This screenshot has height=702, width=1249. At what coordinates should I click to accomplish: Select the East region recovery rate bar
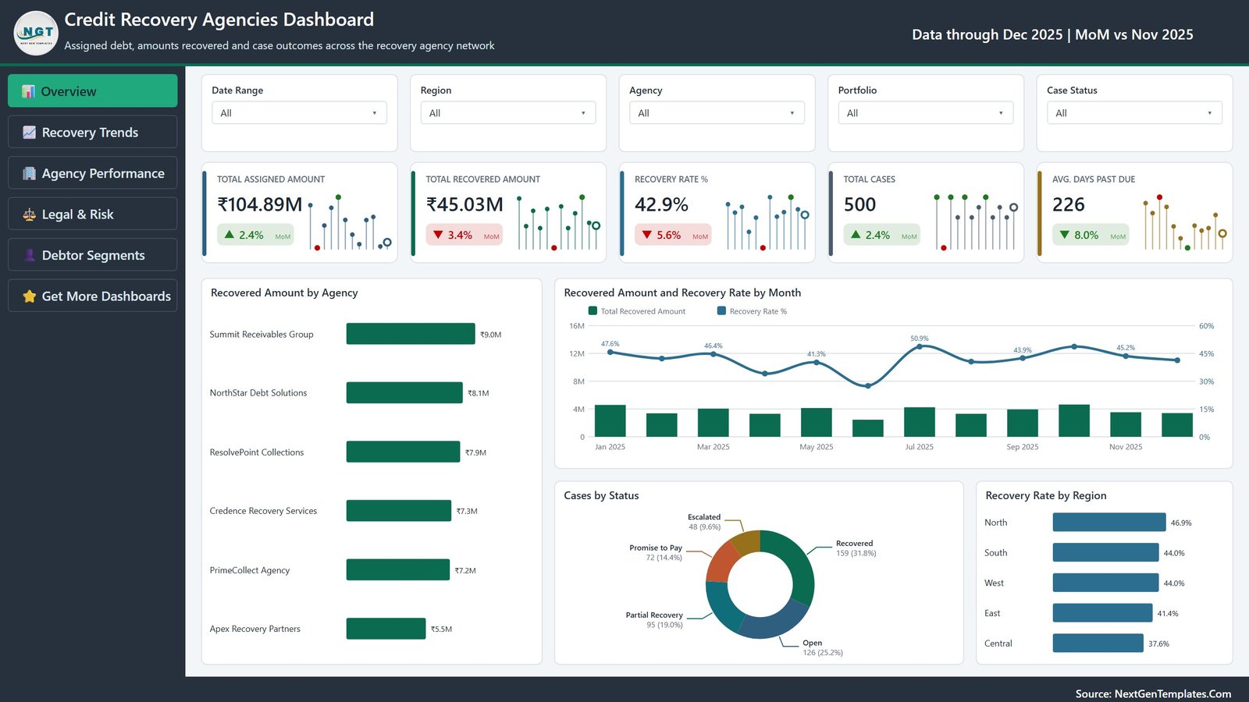coord(1103,613)
